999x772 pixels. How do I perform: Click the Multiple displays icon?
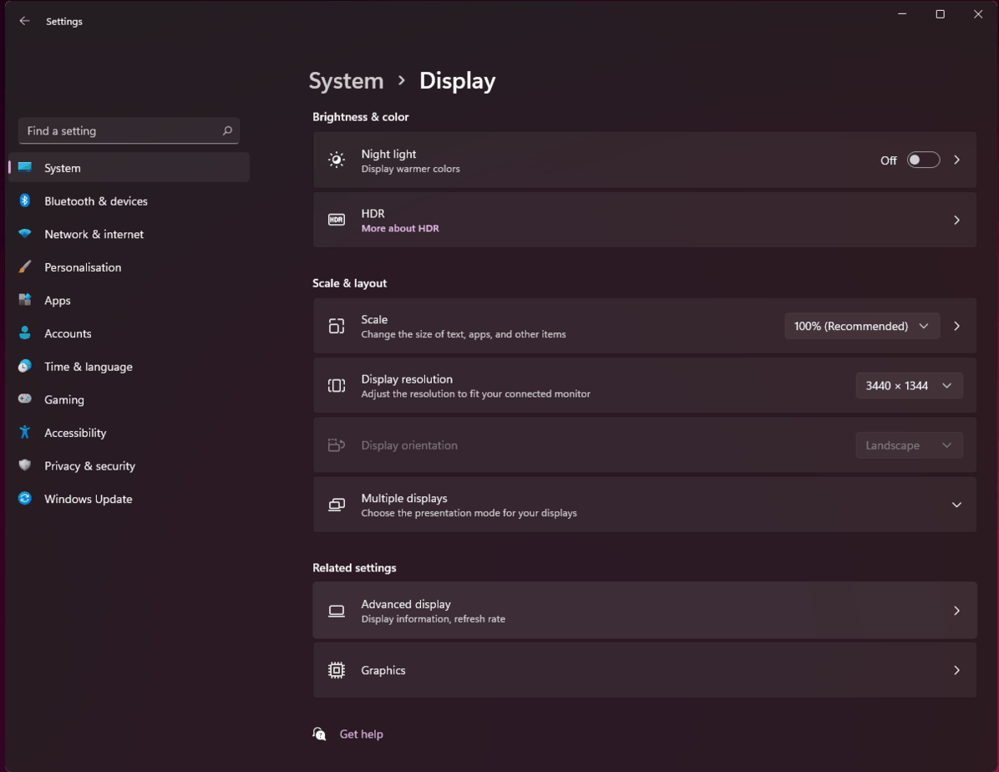coord(337,505)
